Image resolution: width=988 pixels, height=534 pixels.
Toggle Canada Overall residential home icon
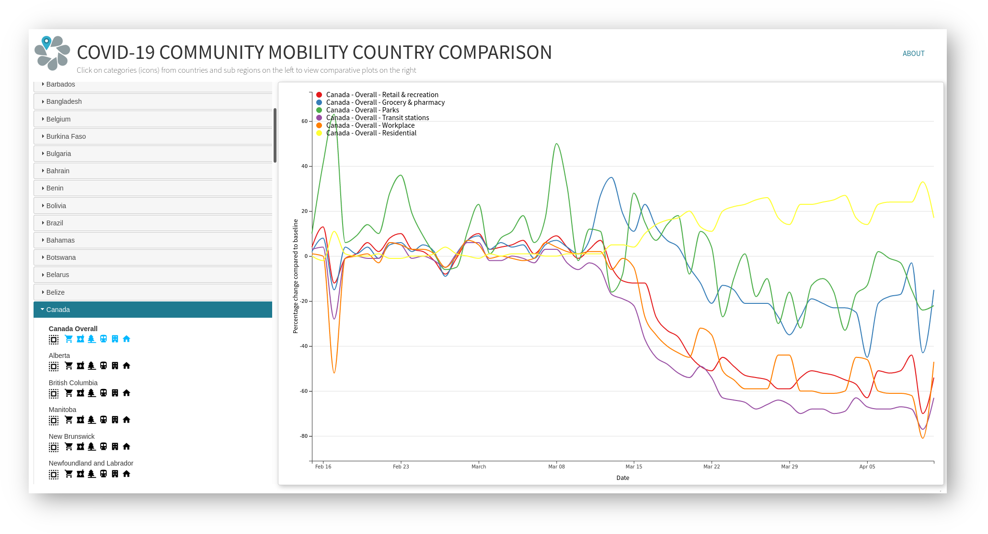tap(126, 339)
